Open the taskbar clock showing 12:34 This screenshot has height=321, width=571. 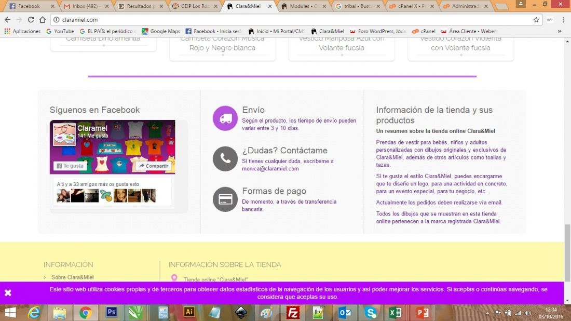(x=551, y=313)
